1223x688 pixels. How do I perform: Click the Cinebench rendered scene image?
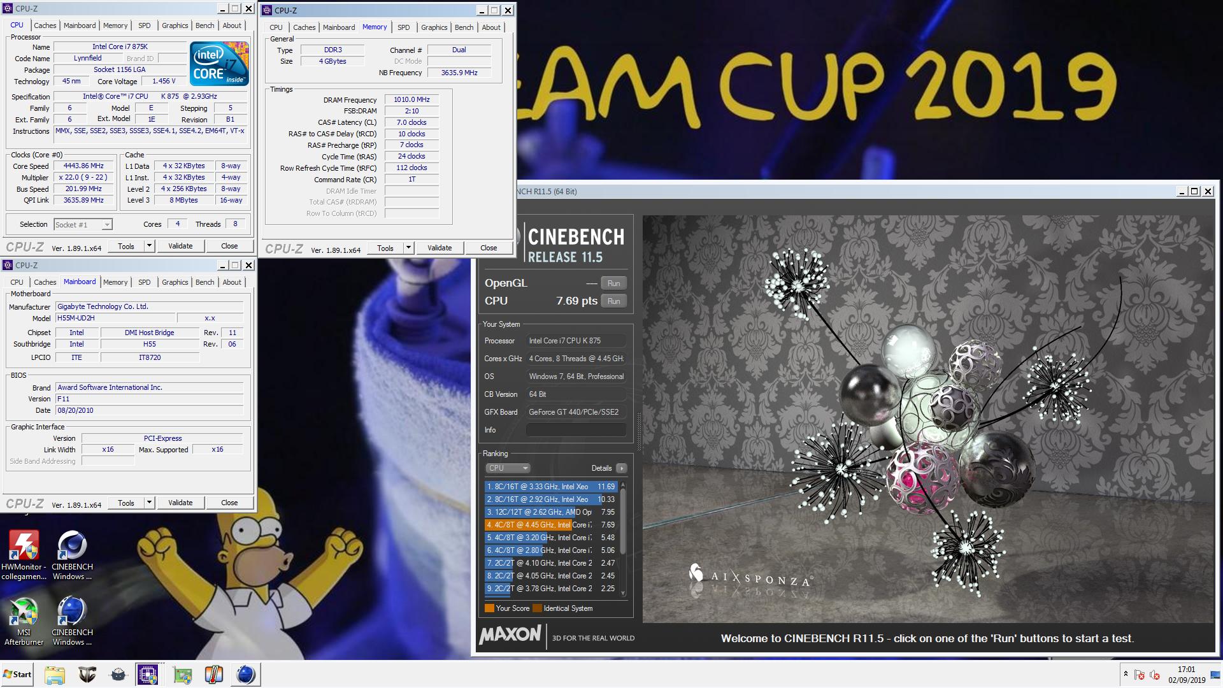[928, 419]
